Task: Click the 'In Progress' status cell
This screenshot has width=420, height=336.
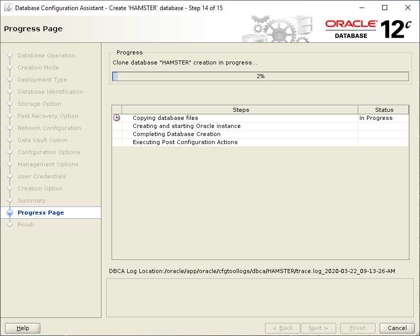Action: click(x=384, y=118)
